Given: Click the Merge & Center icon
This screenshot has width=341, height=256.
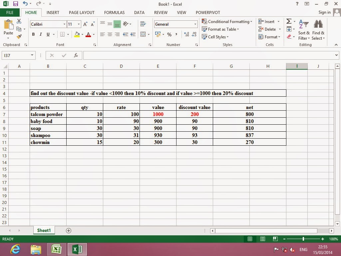Looking at the screenshot, I should coord(143,34).
